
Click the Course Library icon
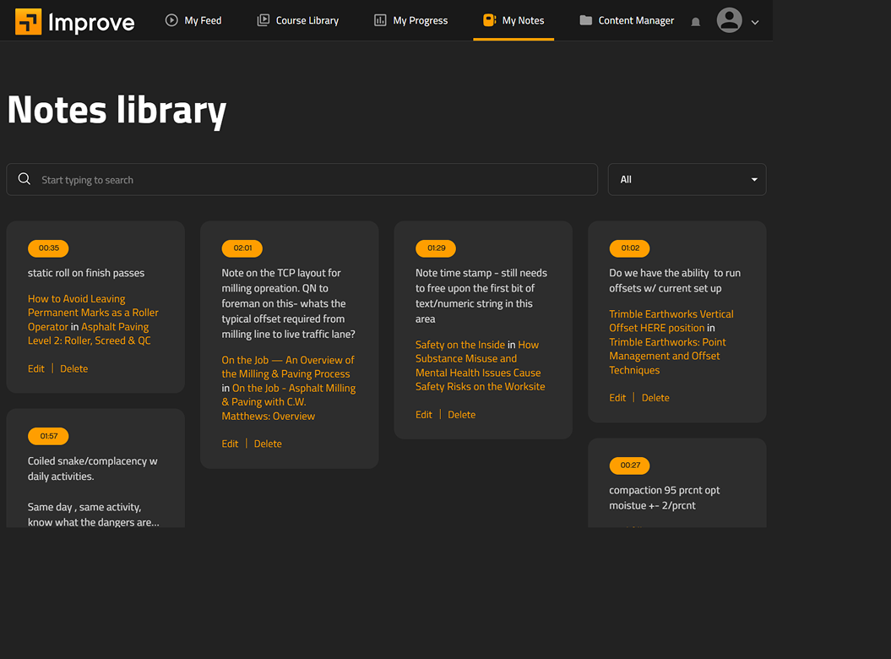click(x=263, y=20)
